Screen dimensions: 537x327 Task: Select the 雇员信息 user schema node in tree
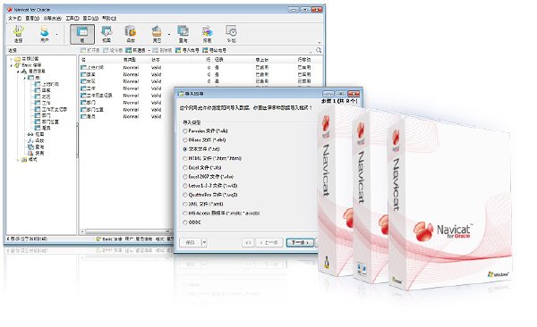coord(33,71)
